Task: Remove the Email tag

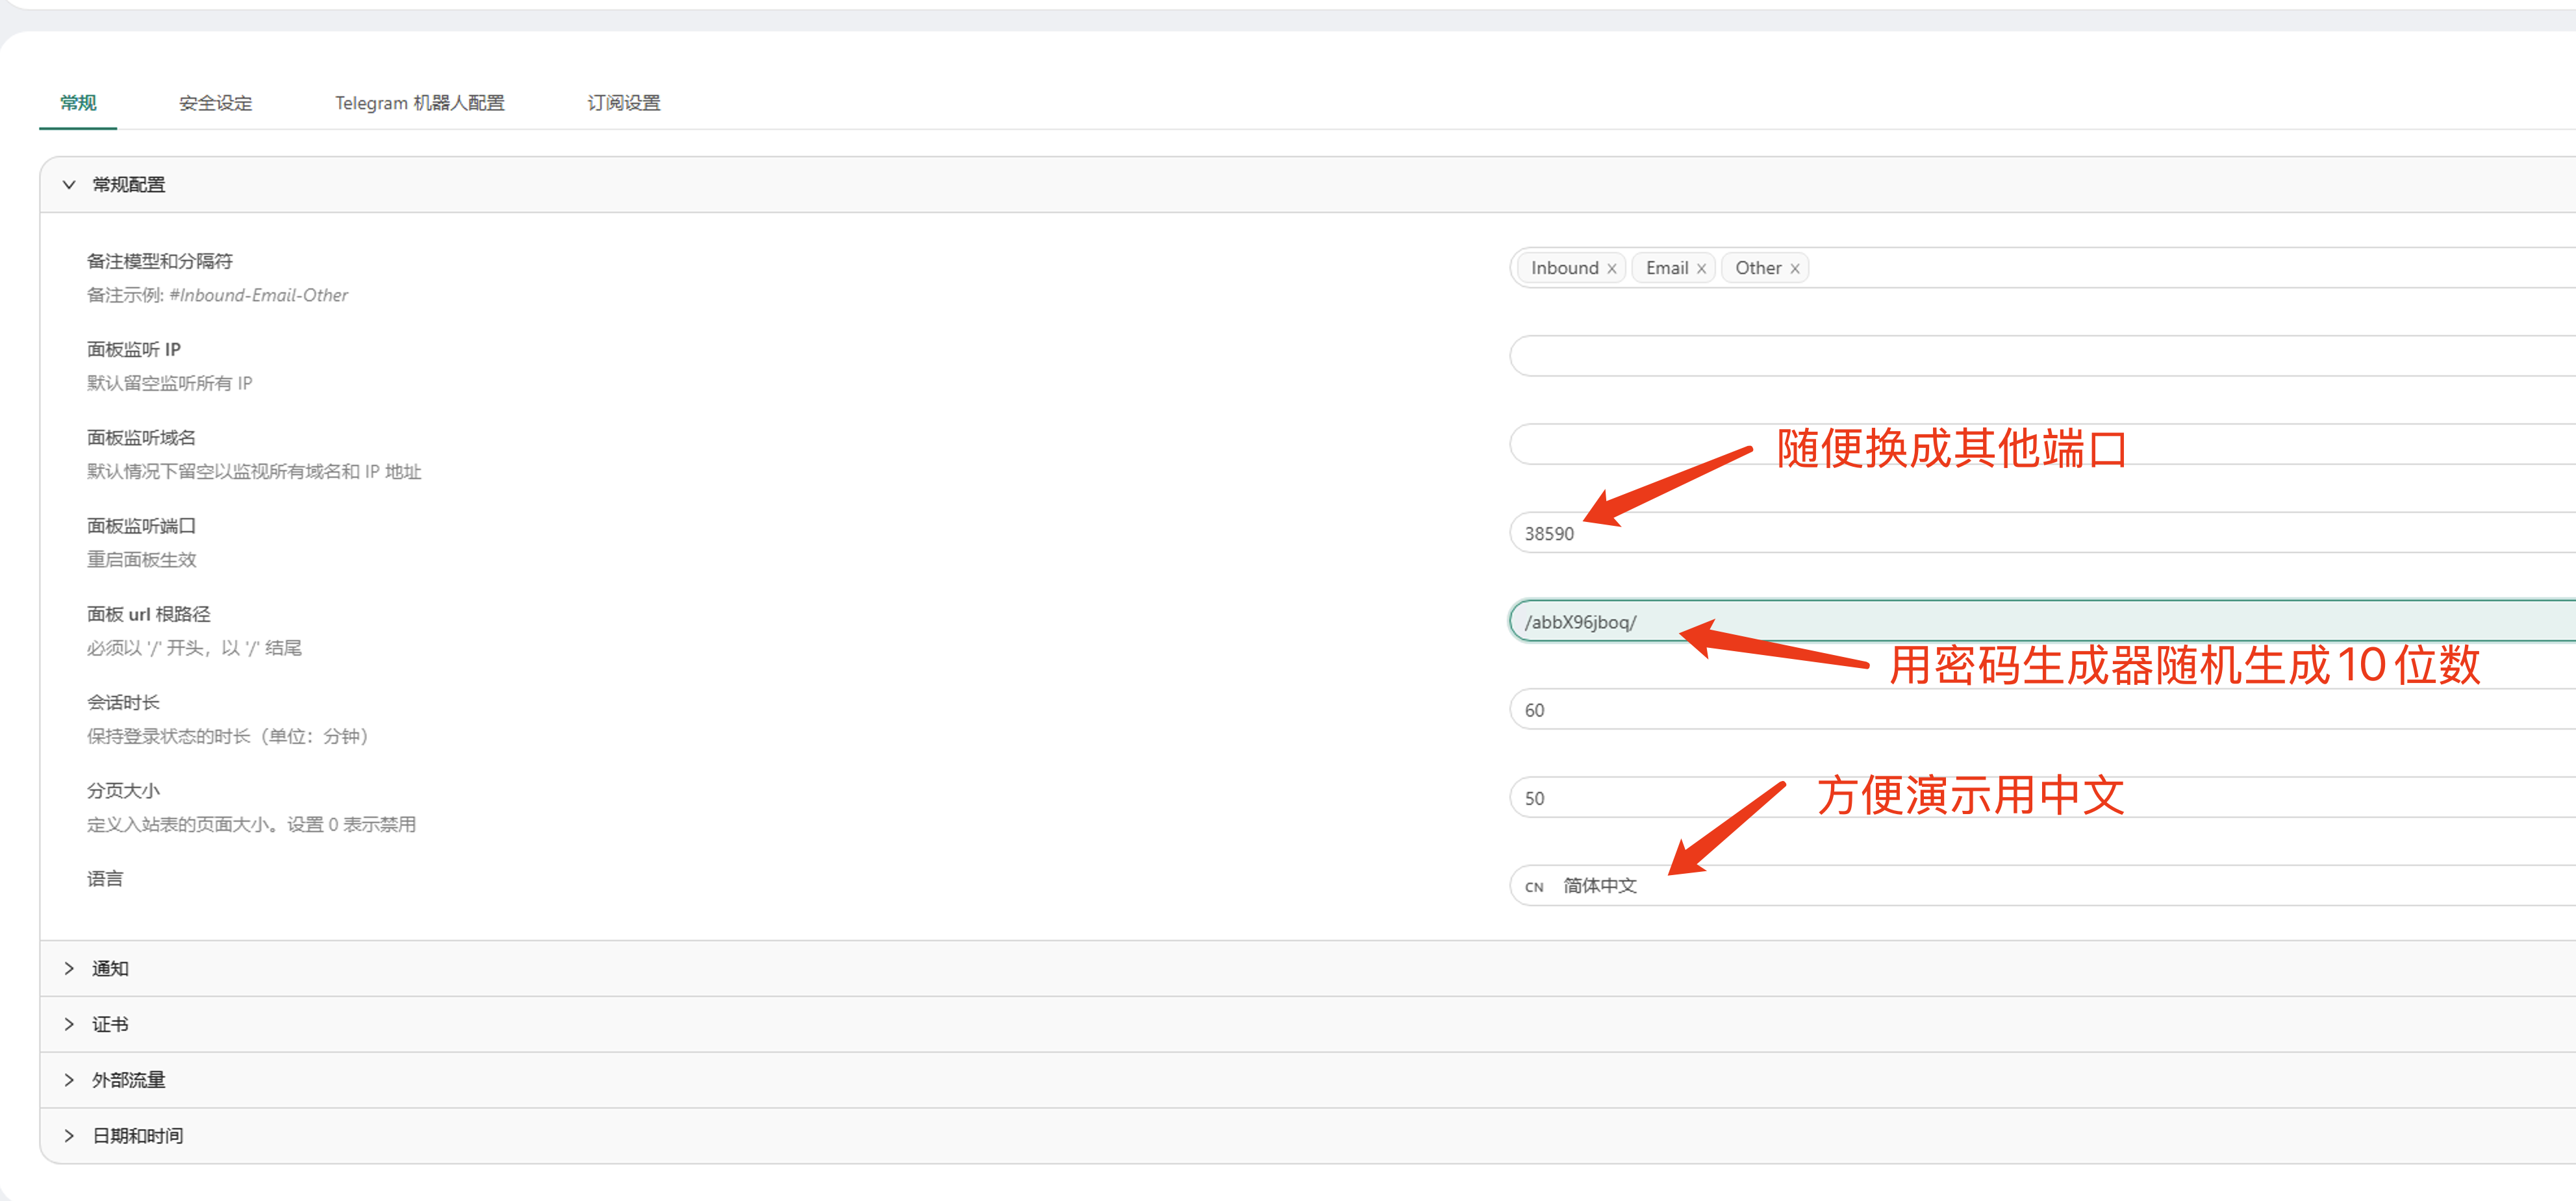Action: 1701,269
